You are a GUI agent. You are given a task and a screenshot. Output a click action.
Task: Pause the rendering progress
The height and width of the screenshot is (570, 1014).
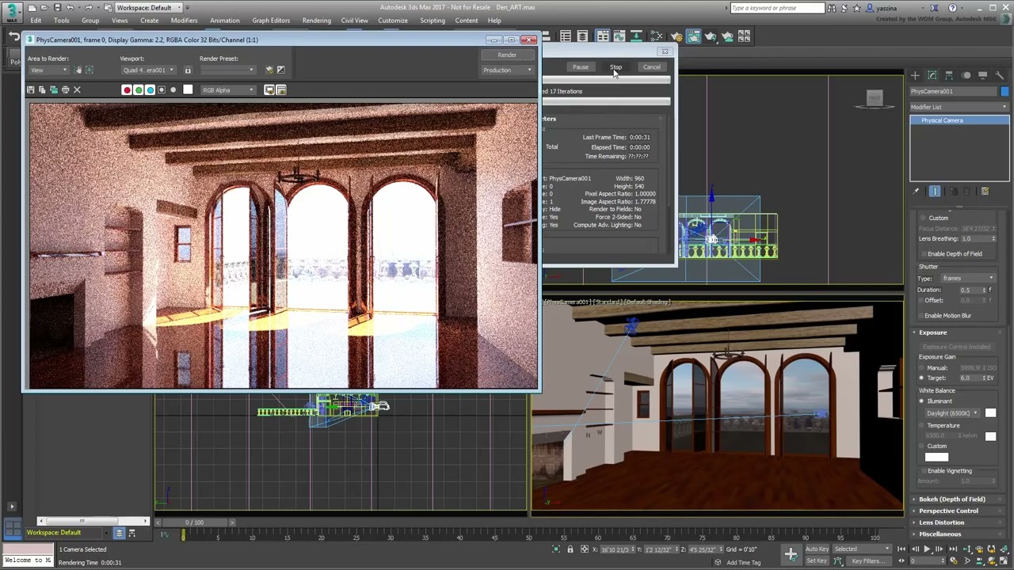click(581, 67)
